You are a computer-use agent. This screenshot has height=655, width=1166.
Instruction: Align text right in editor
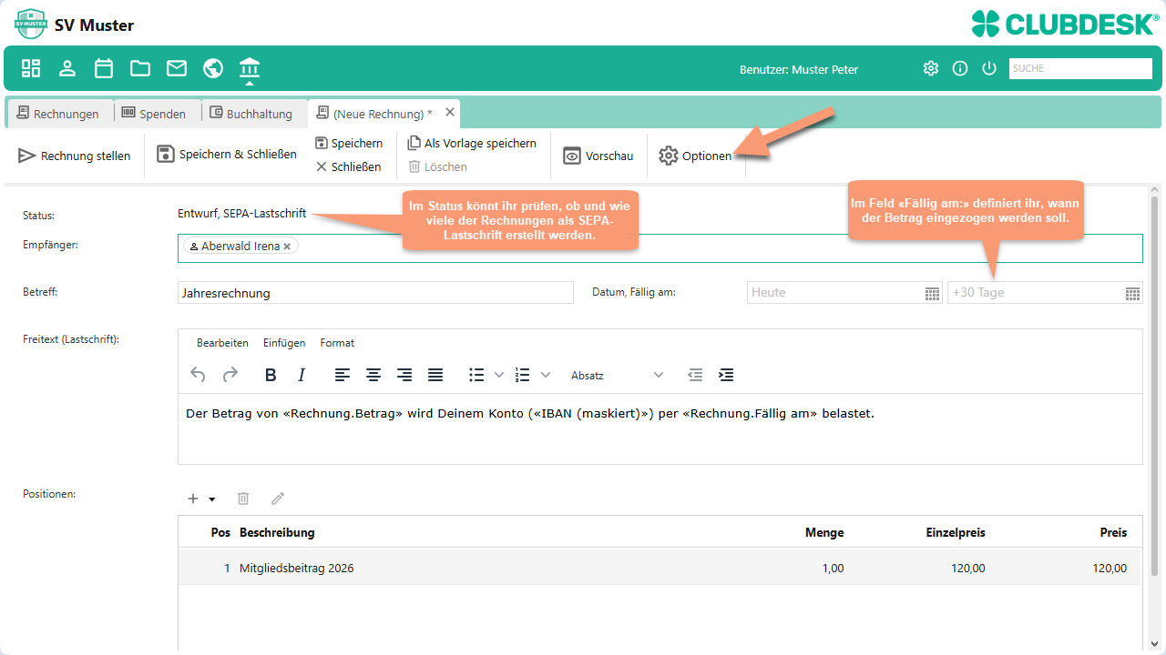pyautogui.click(x=404, y=375)
